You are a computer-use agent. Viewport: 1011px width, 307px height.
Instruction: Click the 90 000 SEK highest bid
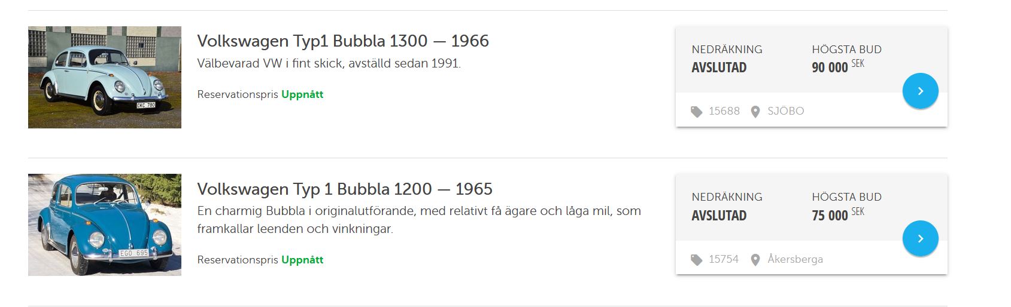837,66
